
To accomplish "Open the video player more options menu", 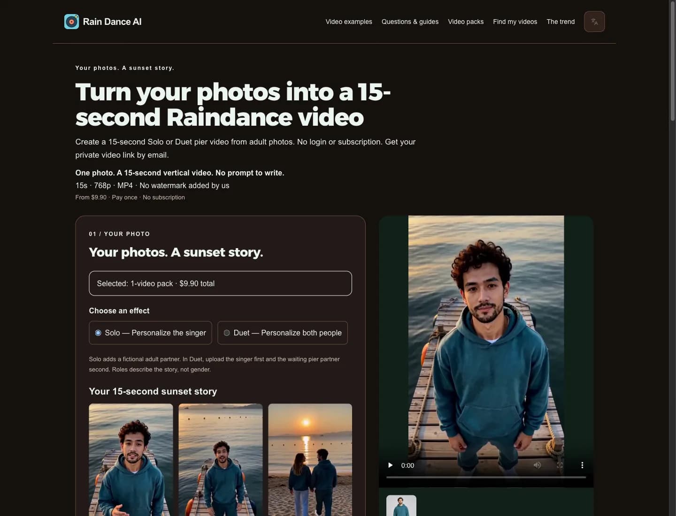I will click(582, 465).
